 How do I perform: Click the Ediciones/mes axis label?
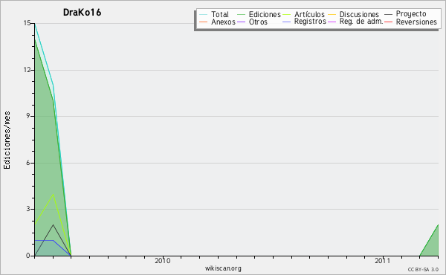[x=7, y=140]
